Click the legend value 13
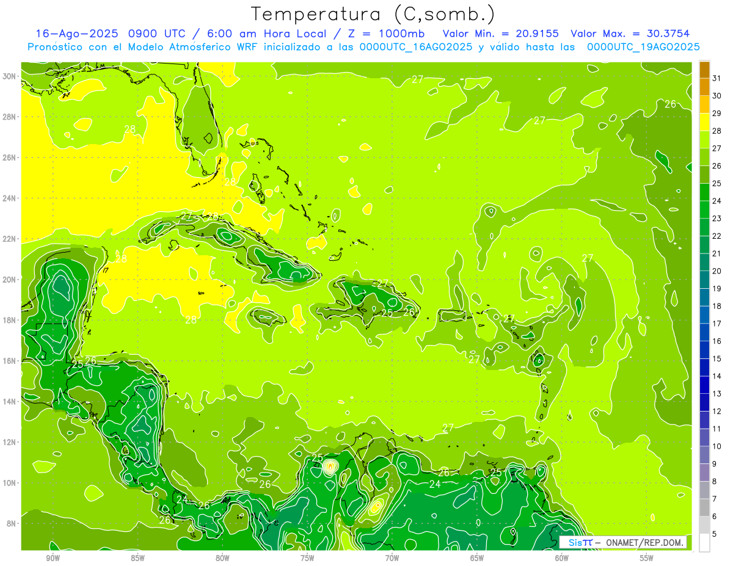733x566 pixels. tap(717, 394)
